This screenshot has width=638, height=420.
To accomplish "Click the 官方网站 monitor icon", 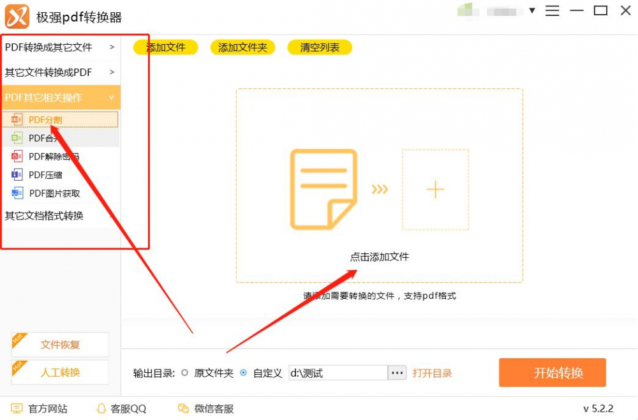I will click(x=17, y=409).
